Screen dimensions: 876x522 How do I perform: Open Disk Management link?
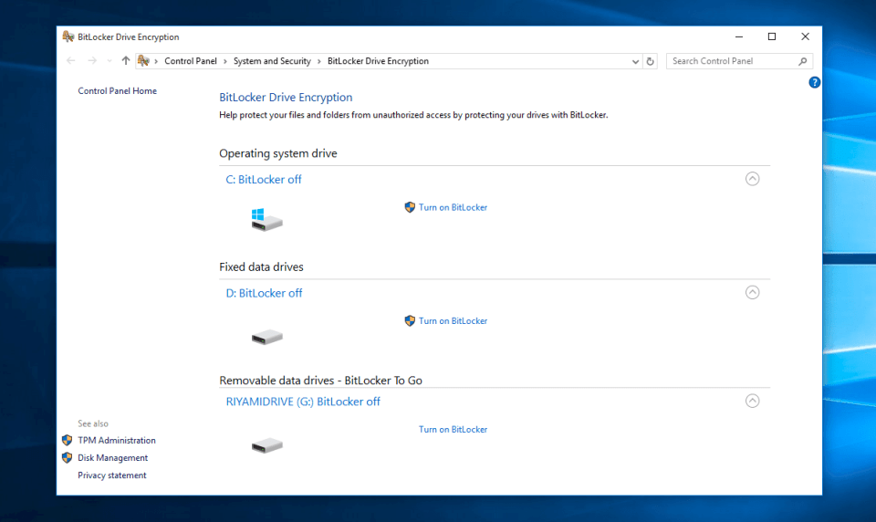click(113, 458)
